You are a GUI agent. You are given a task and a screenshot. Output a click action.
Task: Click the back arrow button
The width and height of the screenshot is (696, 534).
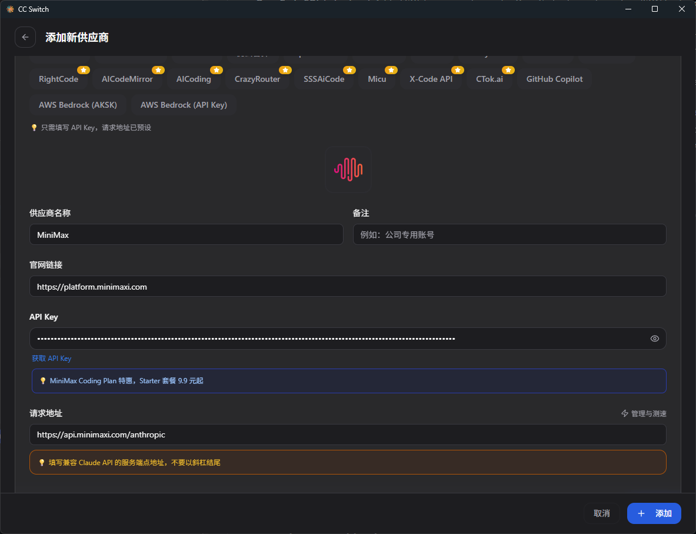25,37
